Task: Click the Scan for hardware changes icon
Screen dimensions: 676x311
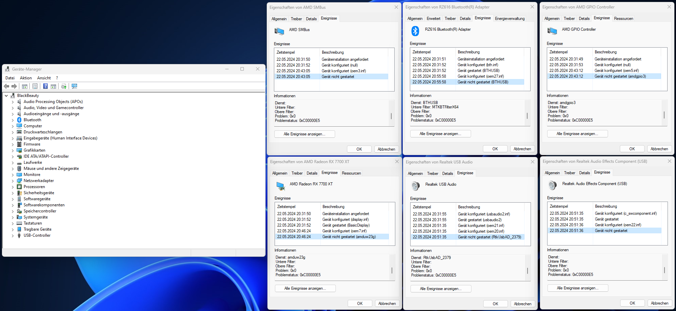Action: pos(74,86)
